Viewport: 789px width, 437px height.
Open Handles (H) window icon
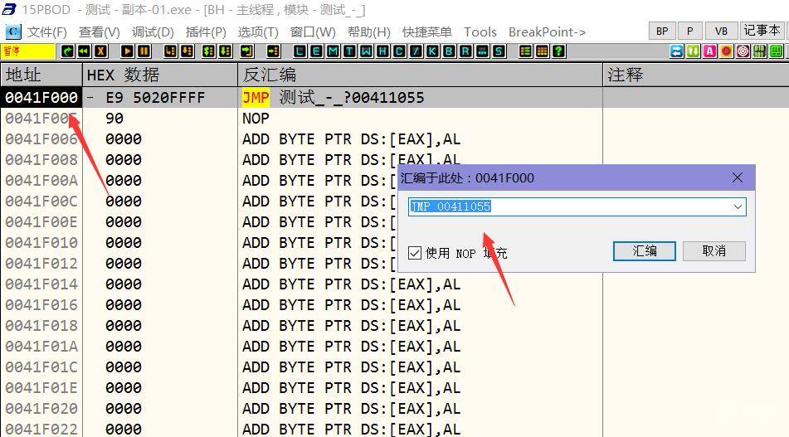[x=383, y=51]
